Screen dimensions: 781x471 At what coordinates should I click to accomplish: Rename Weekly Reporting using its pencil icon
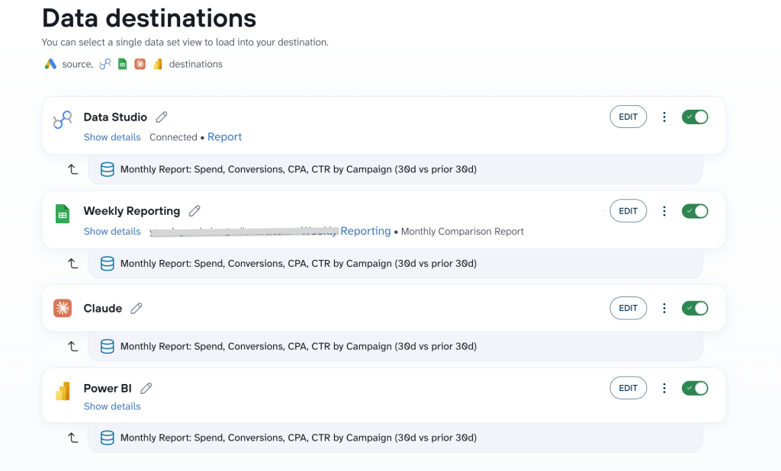(x=194, y=211)
